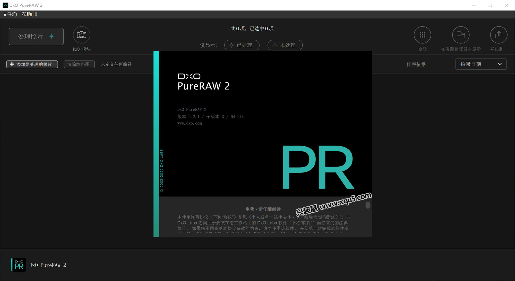Minimize the DxO PureRAW 2 window
The width and height of the screenshot is (515, 281).
[474, 5]
